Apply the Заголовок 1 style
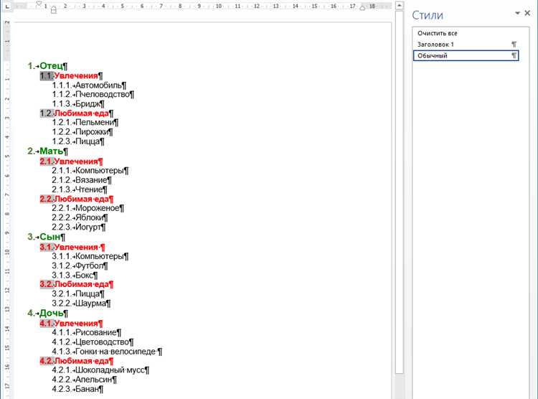 click(466, 44)
